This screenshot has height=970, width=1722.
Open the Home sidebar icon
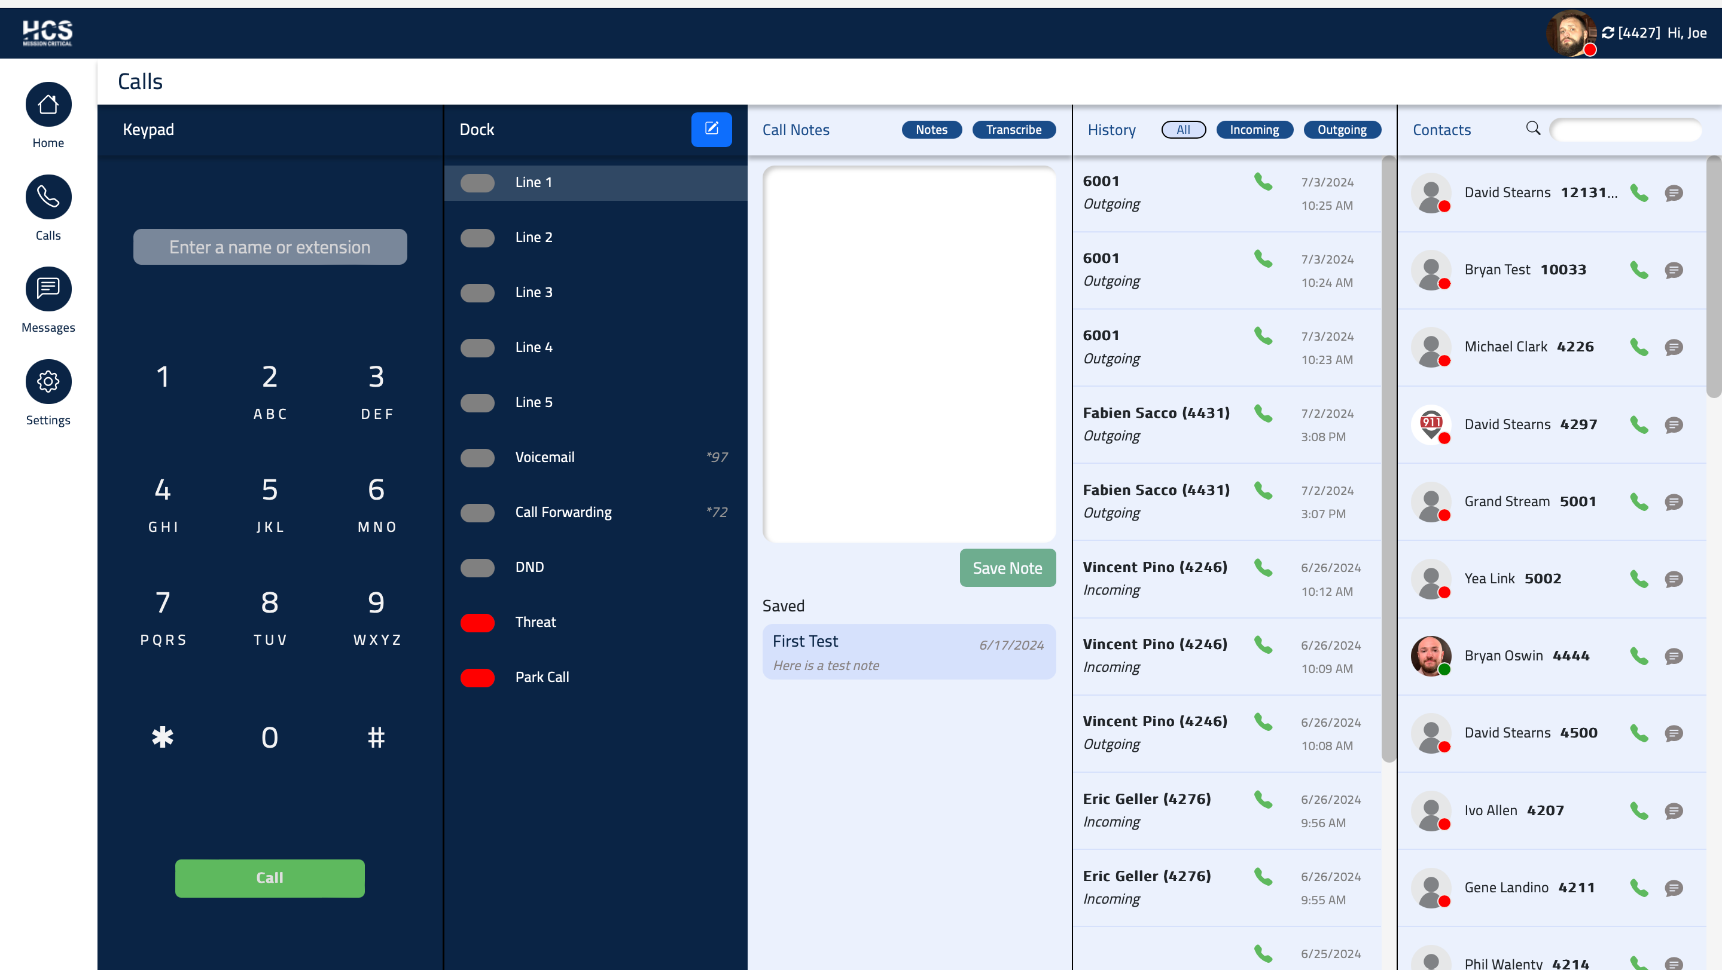tap(48, 105)
